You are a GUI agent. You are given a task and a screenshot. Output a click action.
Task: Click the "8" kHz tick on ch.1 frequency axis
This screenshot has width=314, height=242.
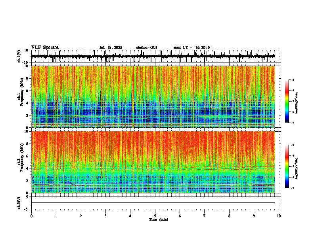(27, 78)
